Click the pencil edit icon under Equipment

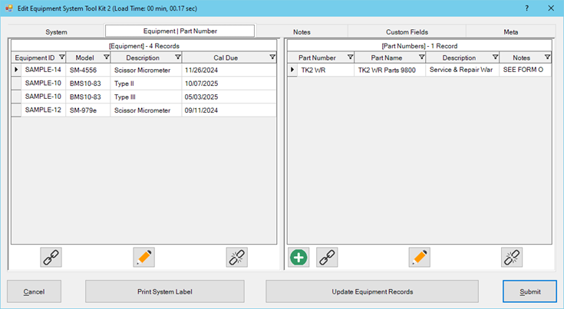[143, 258]
